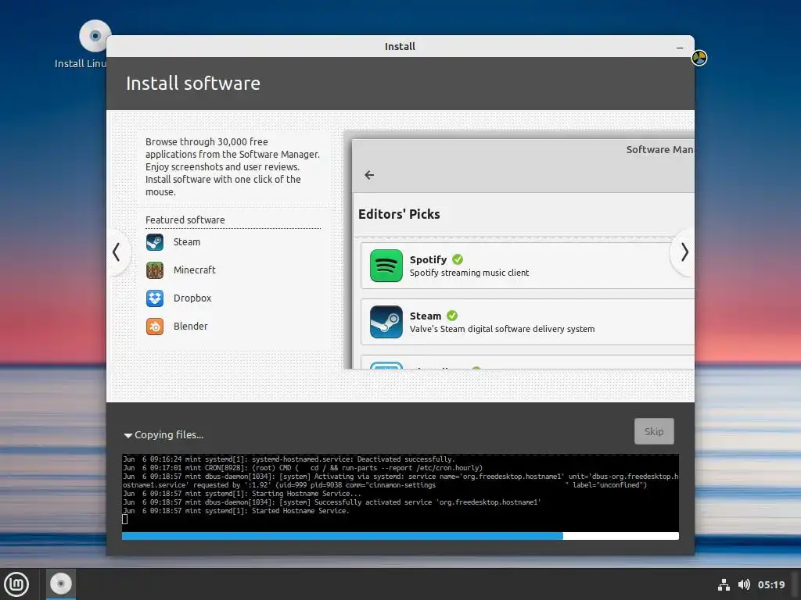Click the clock showing 05:19
Image resolution: width=801 pixels, height=600 pixels.
(770, 584)
